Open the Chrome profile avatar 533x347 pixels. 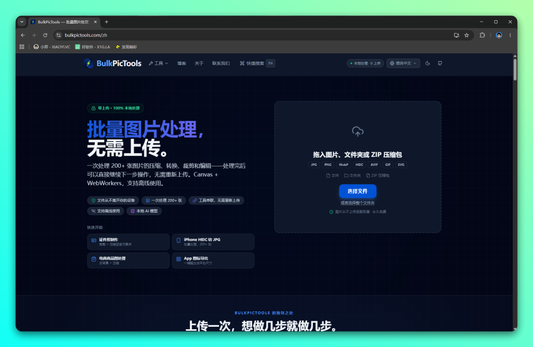499,35
